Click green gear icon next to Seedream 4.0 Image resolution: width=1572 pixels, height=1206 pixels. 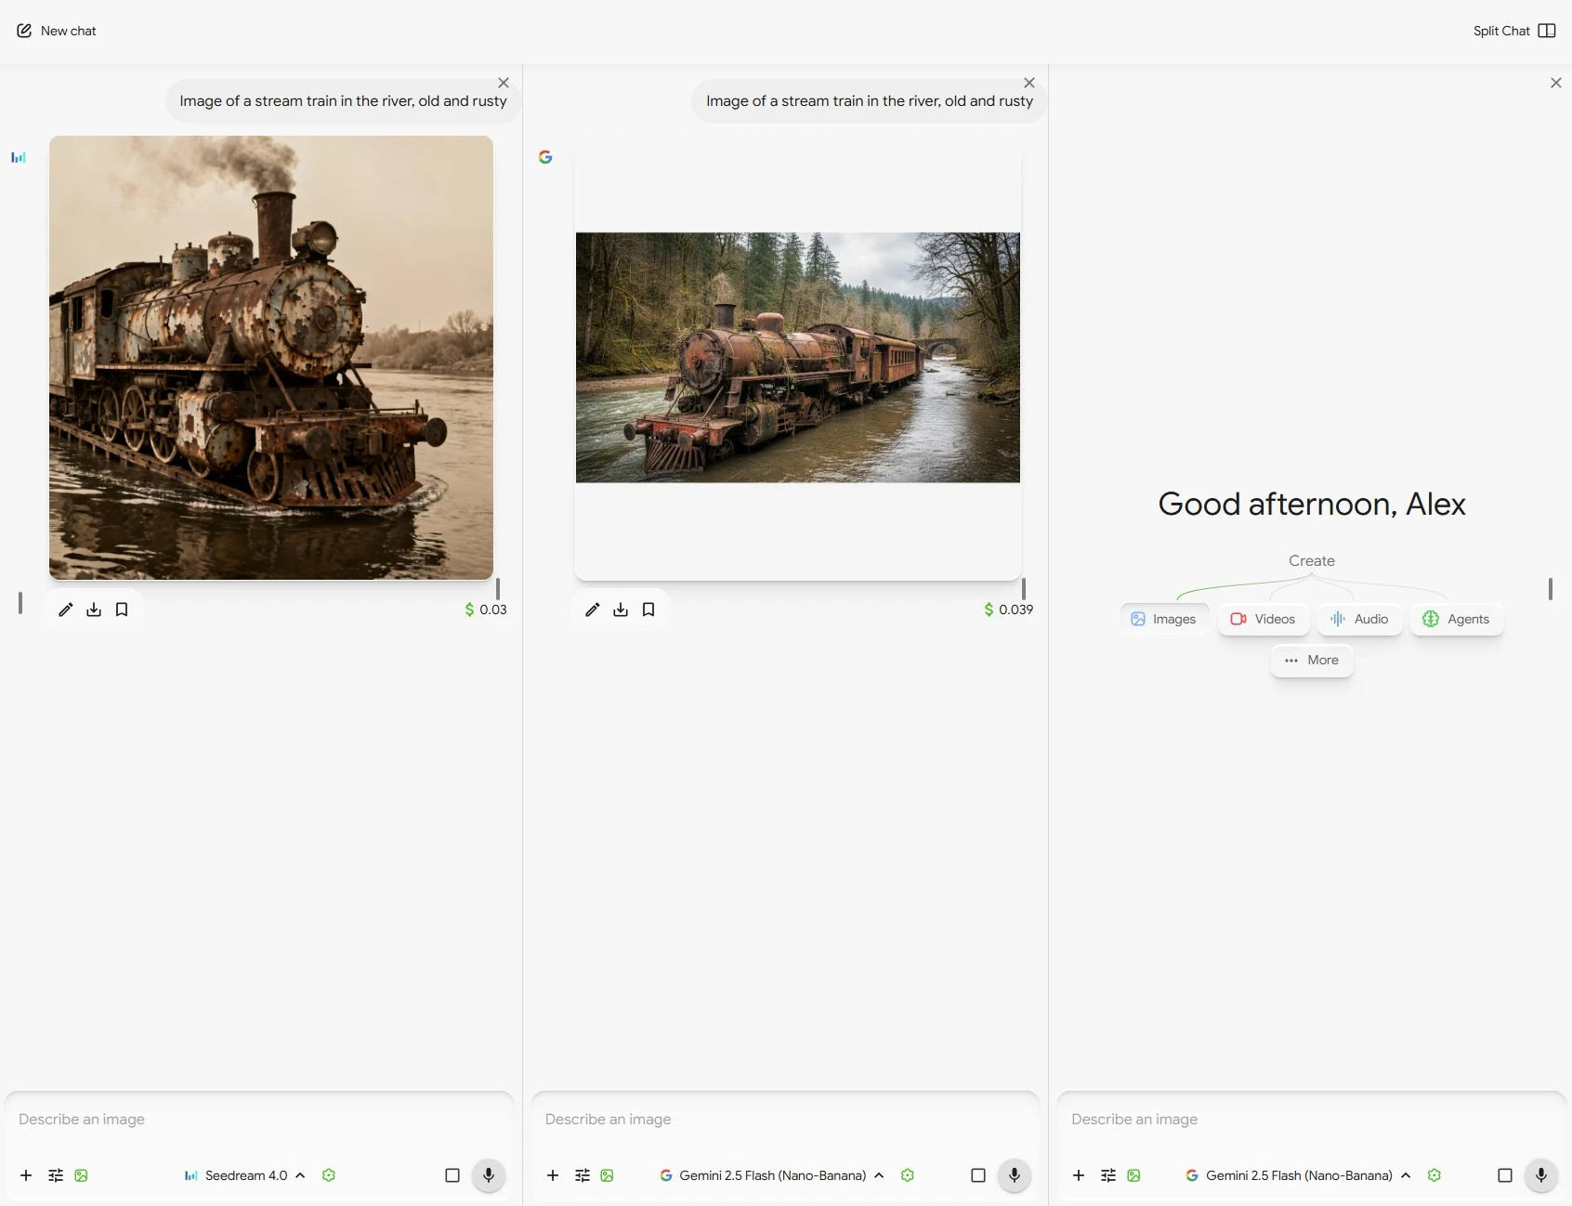click(329, 1175)
